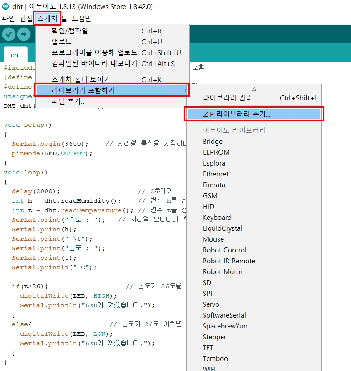This screenshot has height=371, width=351.
Task: Include the Mouse library
Action: pos(254,239)
